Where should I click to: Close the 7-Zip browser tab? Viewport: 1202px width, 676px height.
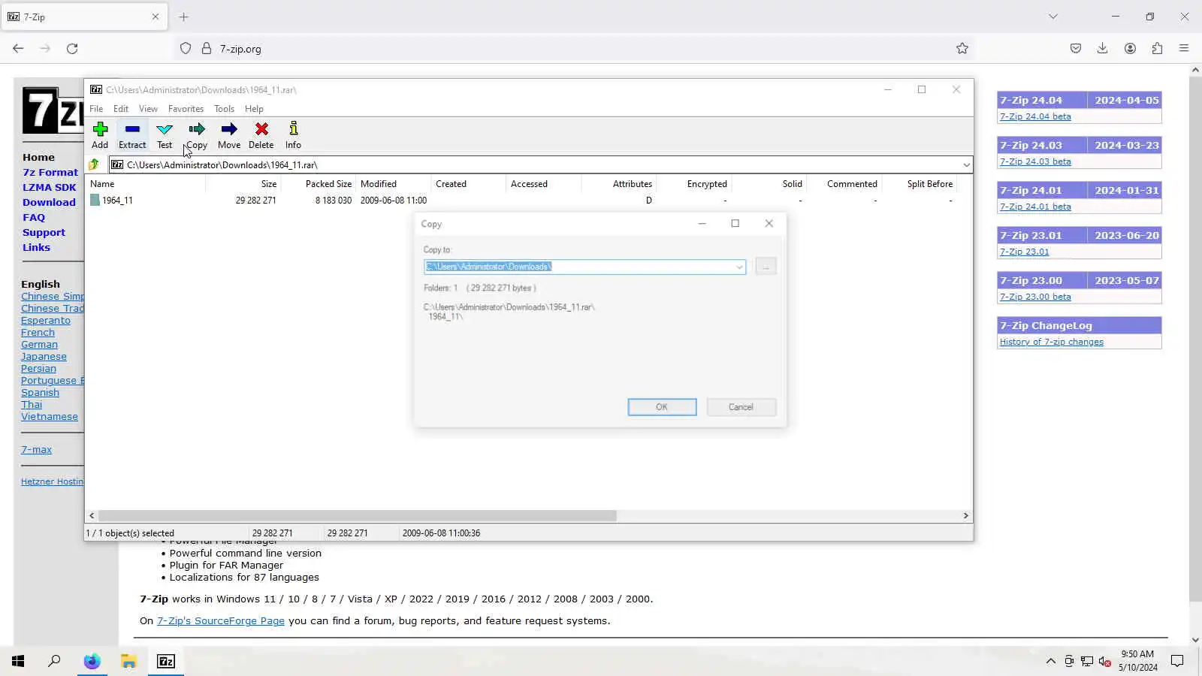click(x=156, y=17)
